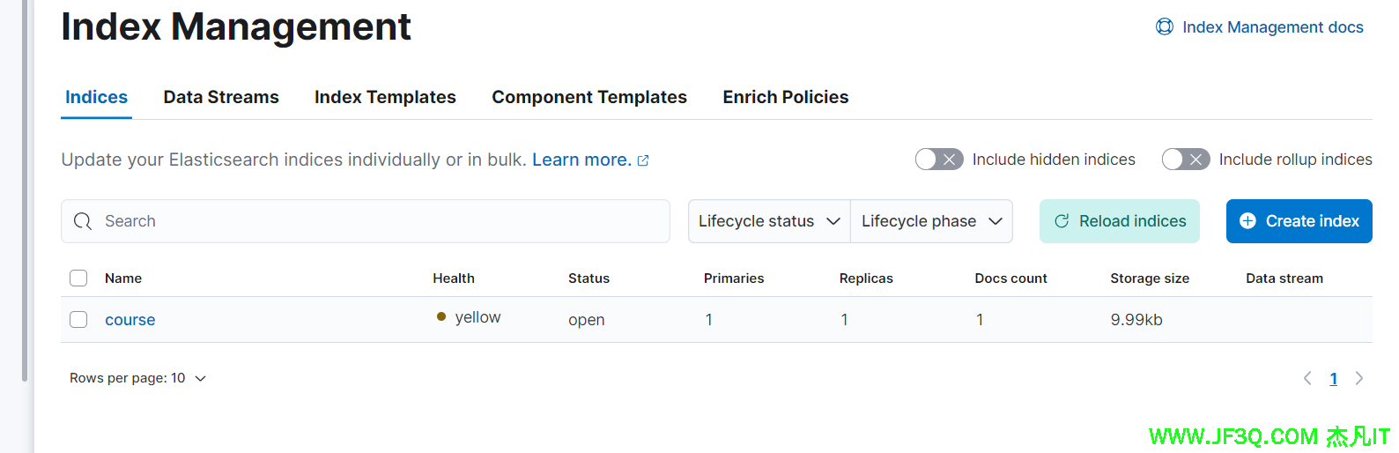
Task: Click the yellow health status dot
Action: click(x=441, y=317)
